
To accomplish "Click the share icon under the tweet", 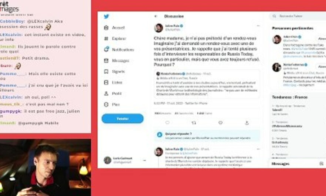I will click(247, 123).
